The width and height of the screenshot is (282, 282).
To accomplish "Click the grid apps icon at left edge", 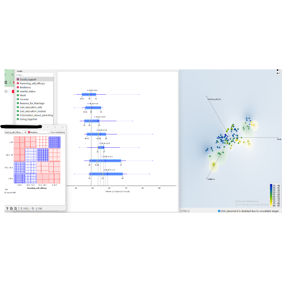I will coord(6,82).
